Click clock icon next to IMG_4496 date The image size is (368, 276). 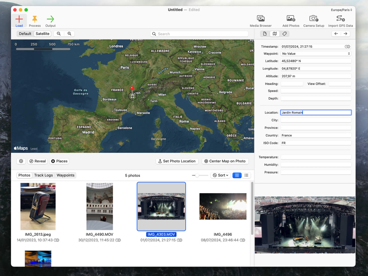242,240
